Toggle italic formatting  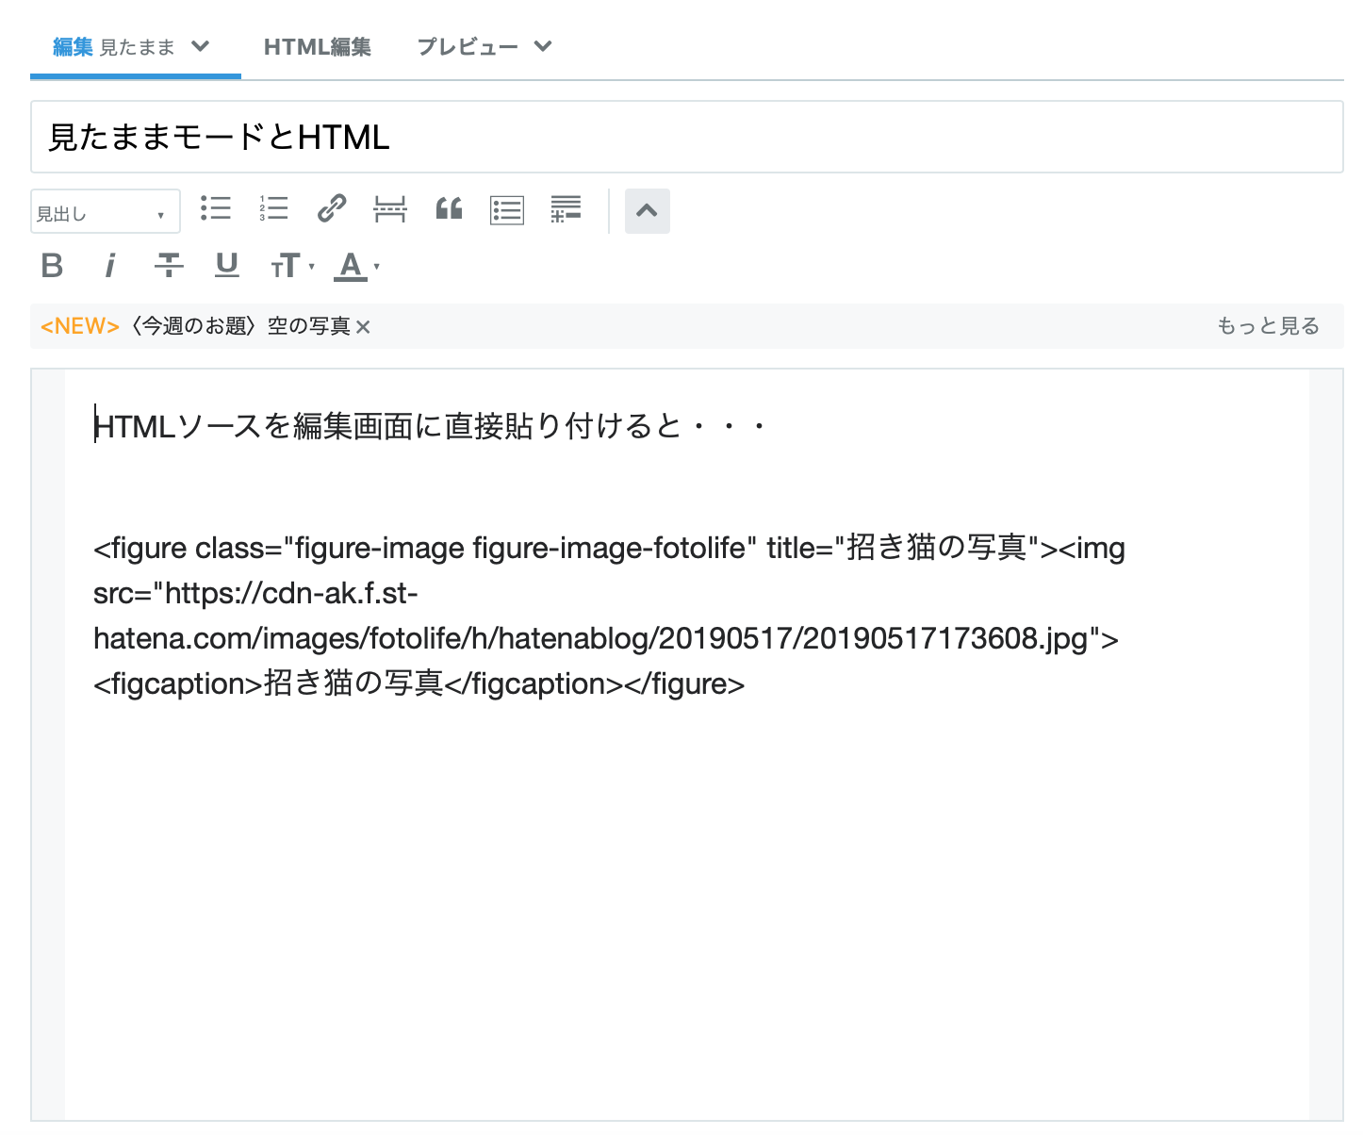110,266
